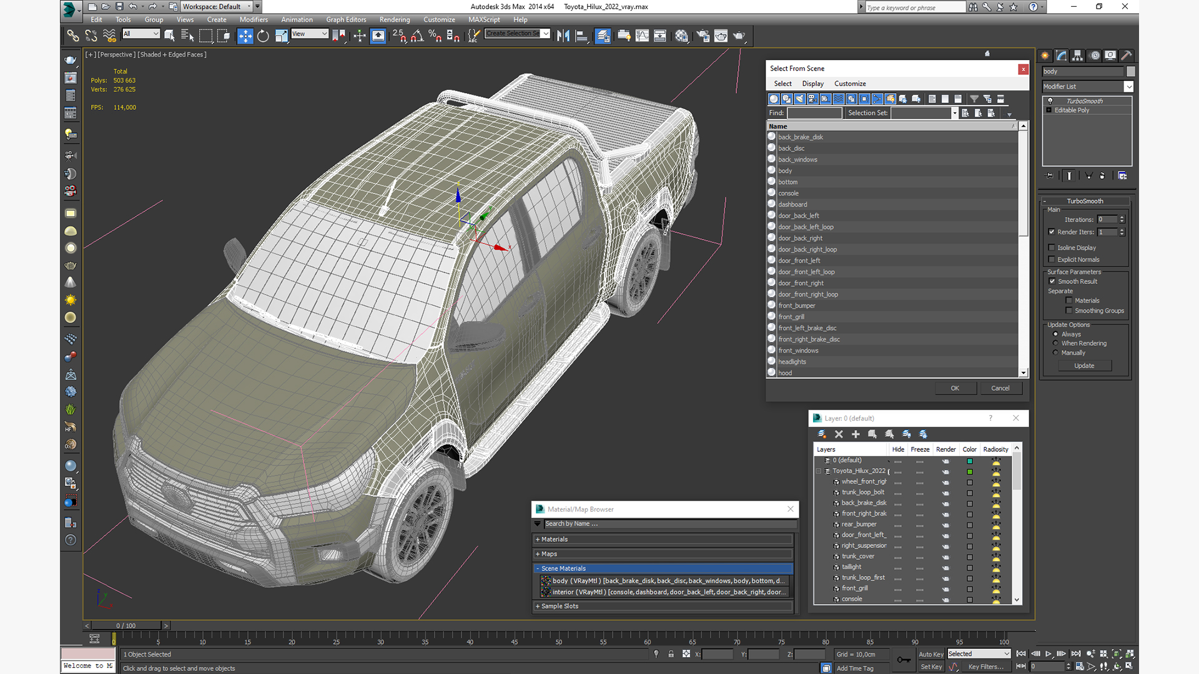Open the Layer Manager from main toolbar
This screenshot has width=1199, height=674.
(603, 36)
